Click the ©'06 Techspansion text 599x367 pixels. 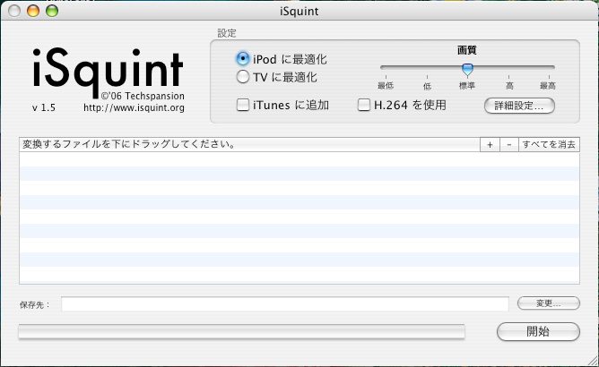(x=143, y=96)
